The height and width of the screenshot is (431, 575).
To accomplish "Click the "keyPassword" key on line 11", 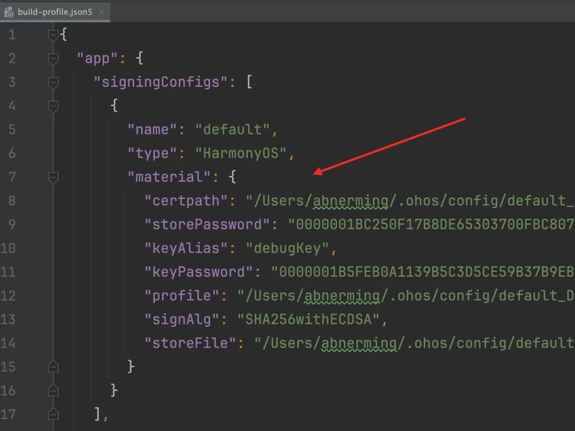I will [x=199, y=272].
